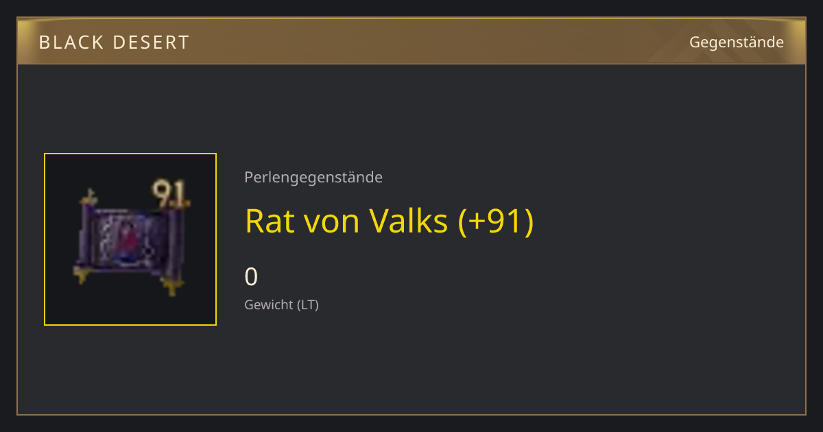Click the weight value 0
The image size is (823, 432).
coord(251,277)
